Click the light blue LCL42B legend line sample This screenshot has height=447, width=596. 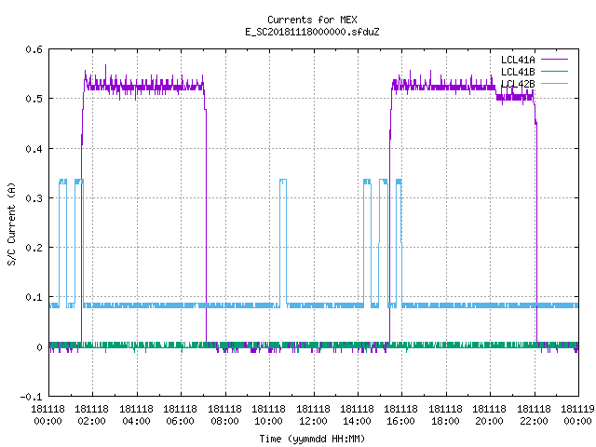click(554, 83)
